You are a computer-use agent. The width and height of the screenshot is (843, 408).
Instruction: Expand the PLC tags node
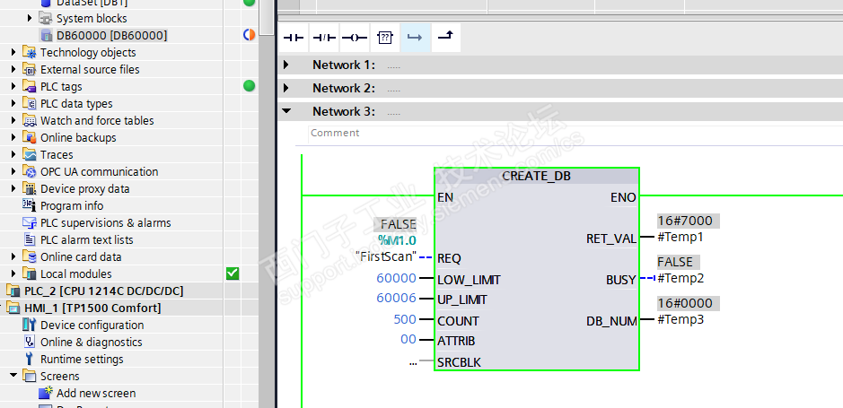click(x=13, y=86)
